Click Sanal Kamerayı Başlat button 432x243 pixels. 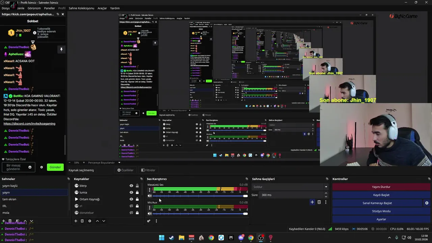click(377, 203)
